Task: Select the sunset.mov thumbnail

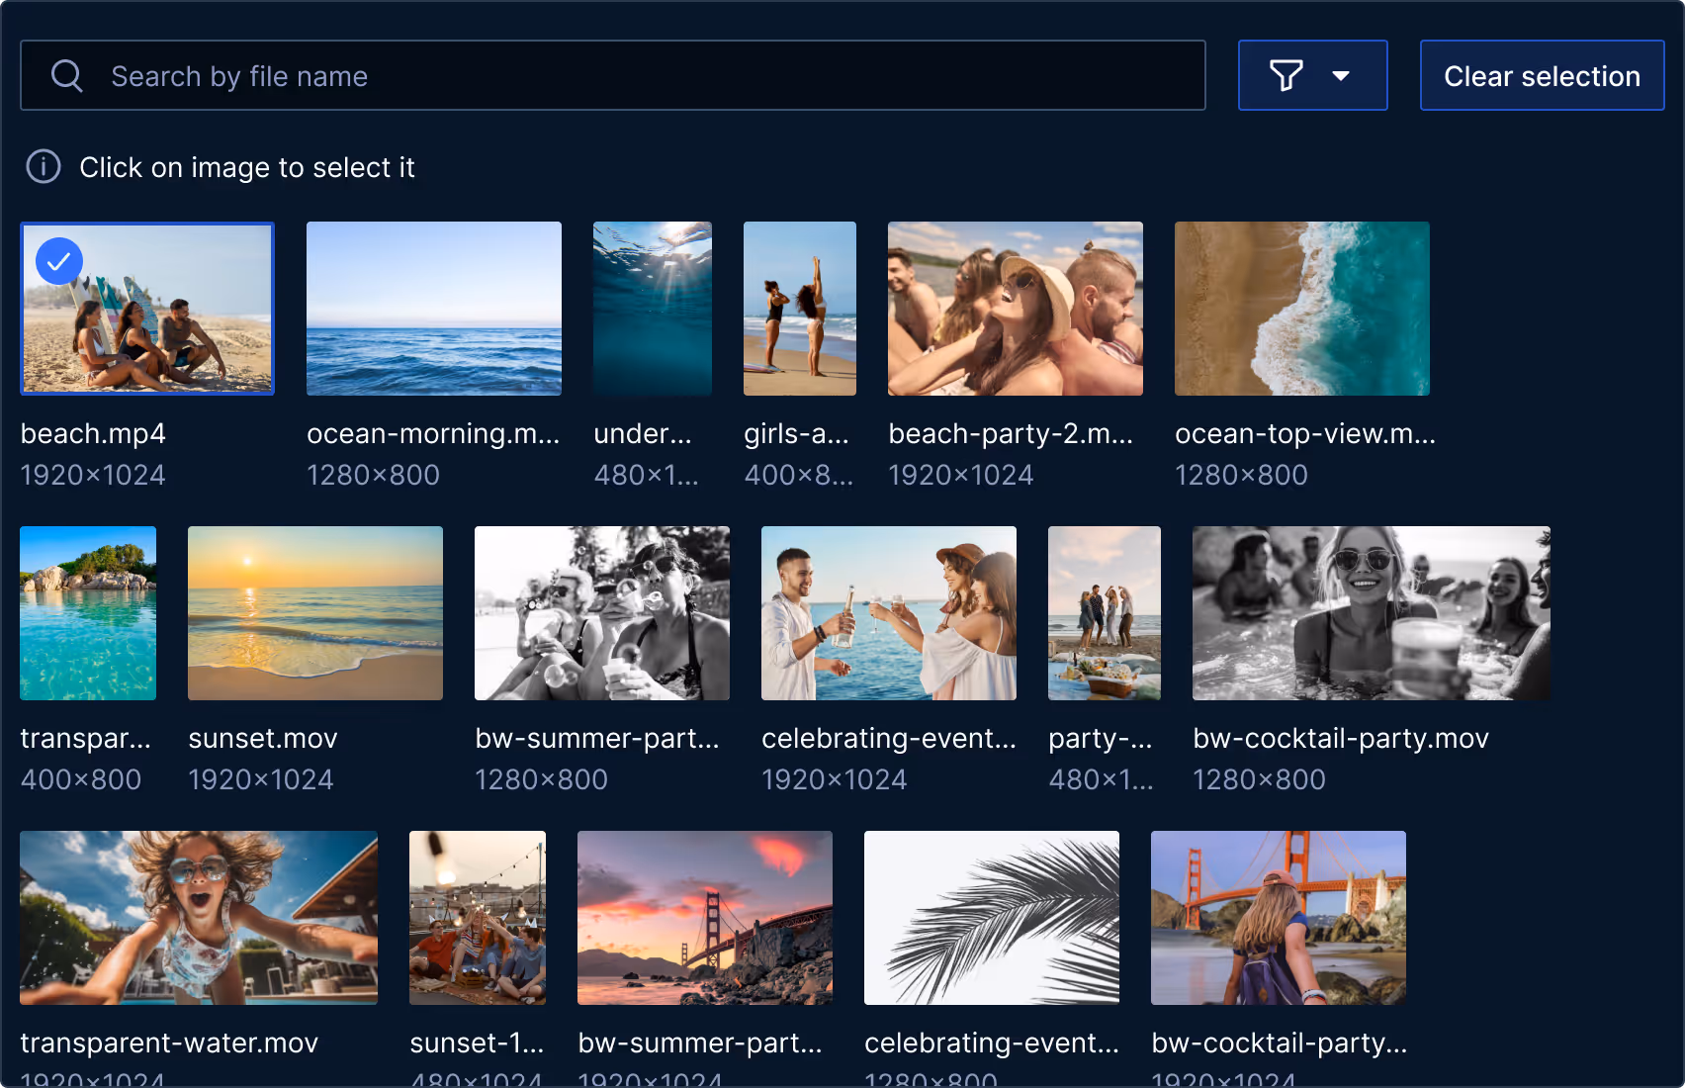Action: pyautogui.click(x=314, y=613)
